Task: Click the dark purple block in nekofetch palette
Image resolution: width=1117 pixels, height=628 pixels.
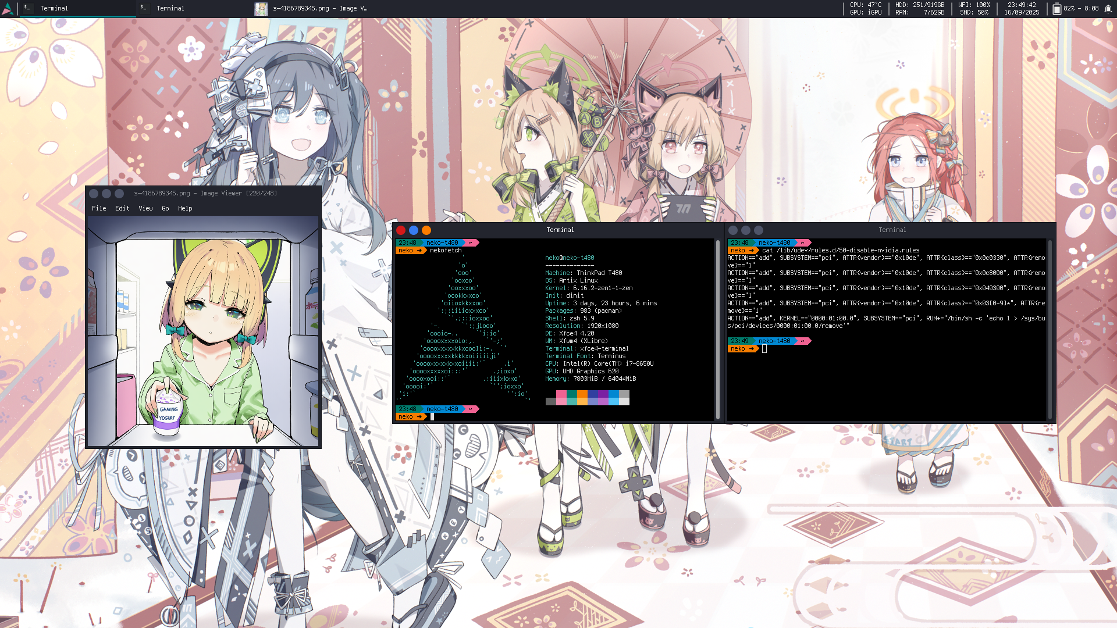Action: point(603,394)
